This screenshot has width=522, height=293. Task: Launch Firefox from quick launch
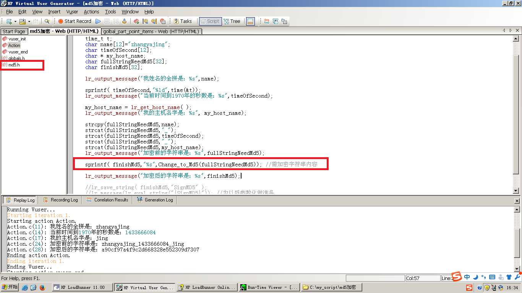tap(42, 287)
